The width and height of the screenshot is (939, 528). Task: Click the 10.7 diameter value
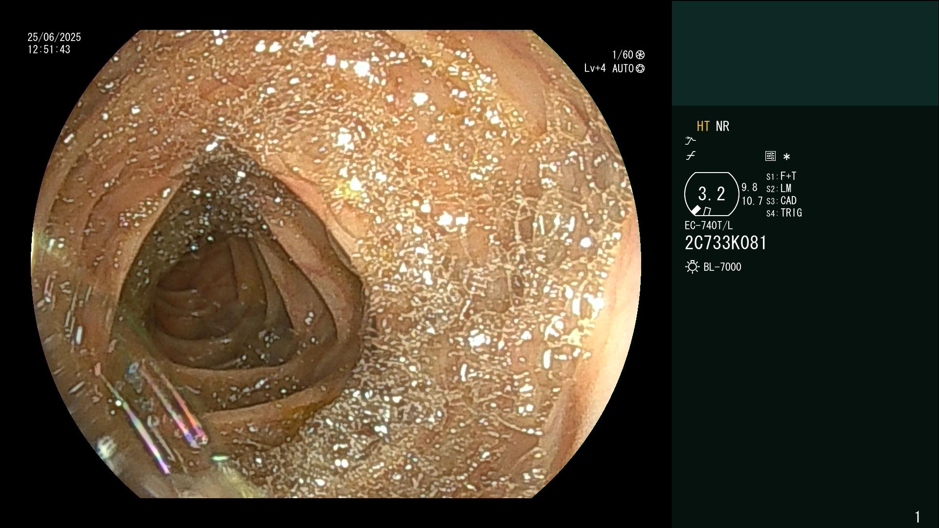tap(752, 200)
